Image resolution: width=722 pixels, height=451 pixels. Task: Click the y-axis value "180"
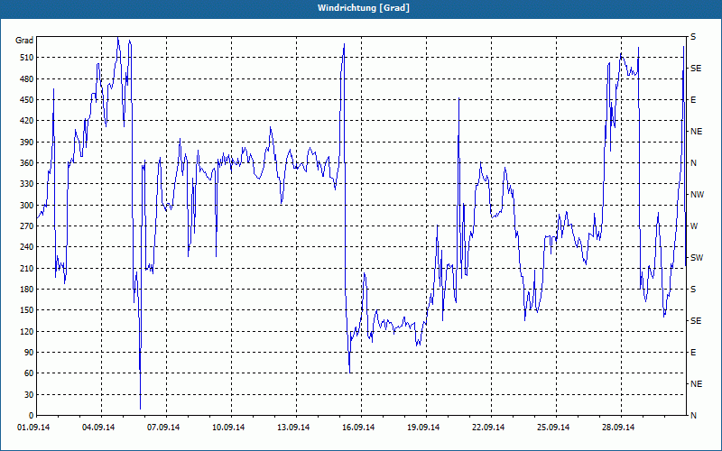[x=26, y=290]
